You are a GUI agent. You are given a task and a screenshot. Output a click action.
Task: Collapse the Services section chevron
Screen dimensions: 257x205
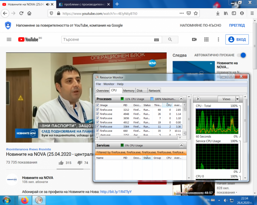181,145
